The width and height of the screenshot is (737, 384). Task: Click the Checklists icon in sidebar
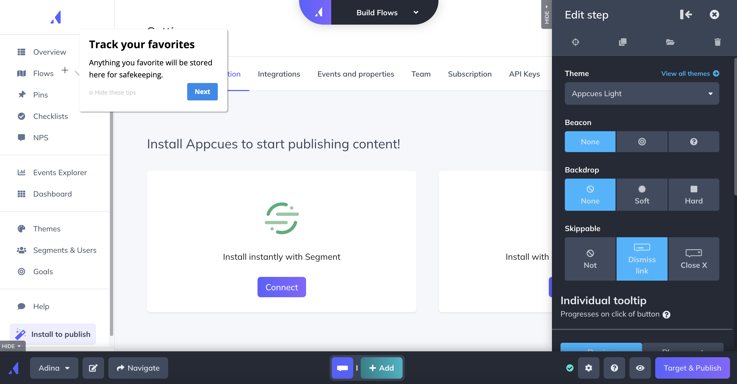click(21, 116)
